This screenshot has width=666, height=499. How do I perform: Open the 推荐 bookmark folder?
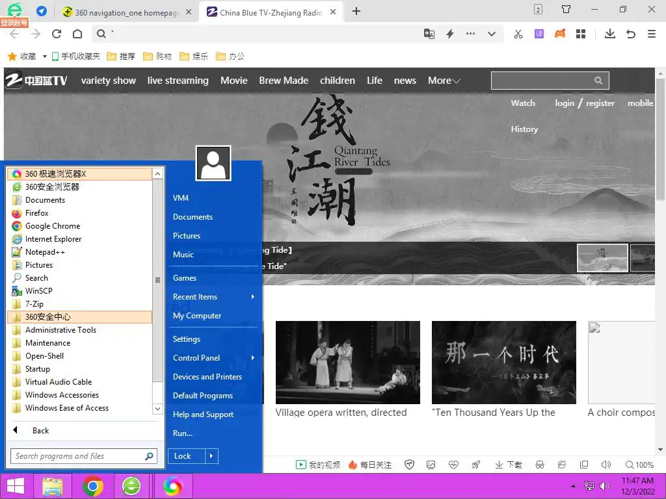(121, 56)
